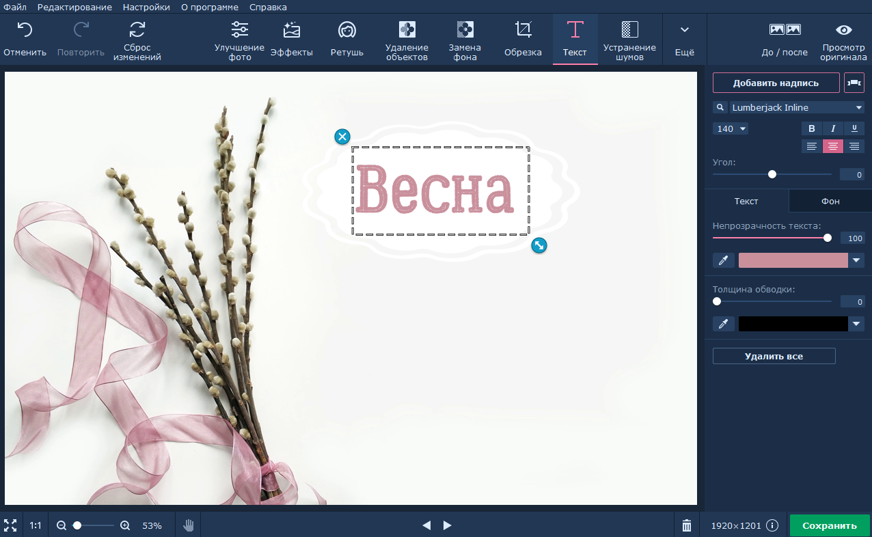
Task: Show image info icon near 1920×1201
Action: click(x=772, y=525)
